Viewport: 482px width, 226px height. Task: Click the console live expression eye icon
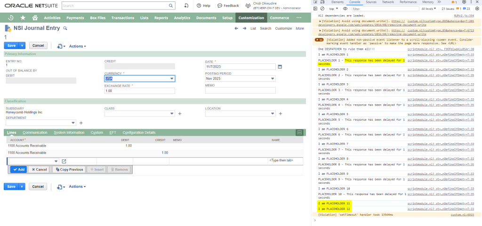345,9
